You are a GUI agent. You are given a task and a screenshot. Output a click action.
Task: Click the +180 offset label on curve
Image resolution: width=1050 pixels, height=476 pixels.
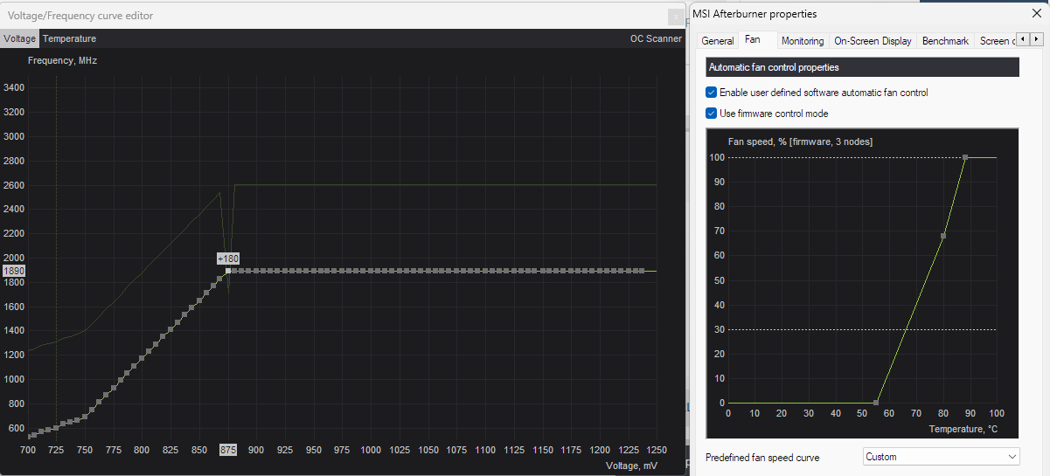228,259
